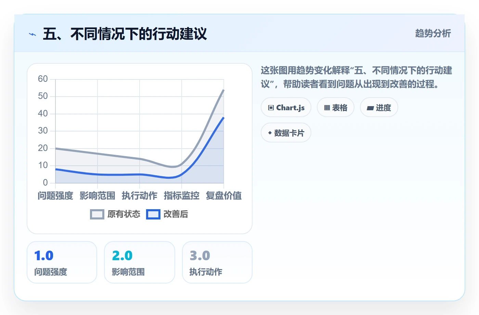Image resolution: width=479 pixels, height=315 pixels.
Task: Click the 执行动作 x-axis label on chart
Action: click(x=140, y=196)
